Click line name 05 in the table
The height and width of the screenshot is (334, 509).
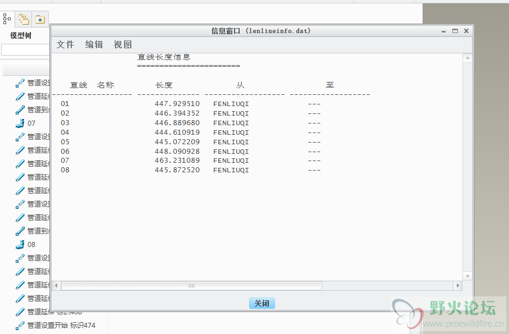[65, 142]
